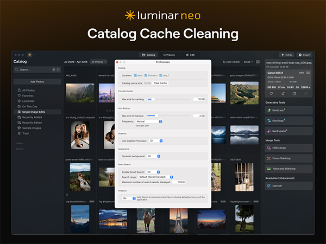Screen dimensions: 326x244
Task: Open the Luminar Neo app menu icon
Action: (x=30, y=55)
